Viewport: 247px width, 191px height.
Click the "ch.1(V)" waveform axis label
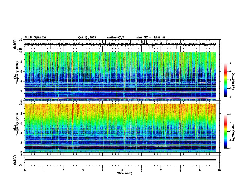[15, 44]
